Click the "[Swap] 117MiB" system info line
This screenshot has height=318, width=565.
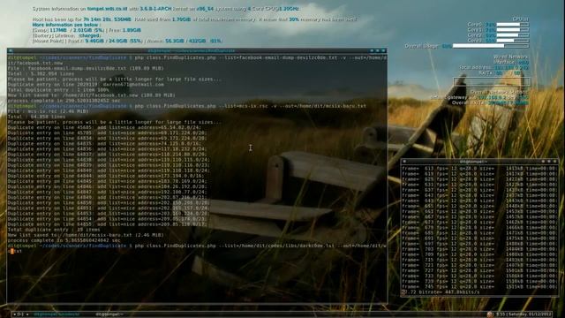pos(87,30)
